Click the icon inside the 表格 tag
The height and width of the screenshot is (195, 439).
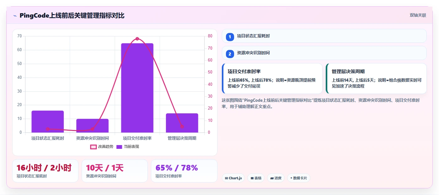pos(252,178)
